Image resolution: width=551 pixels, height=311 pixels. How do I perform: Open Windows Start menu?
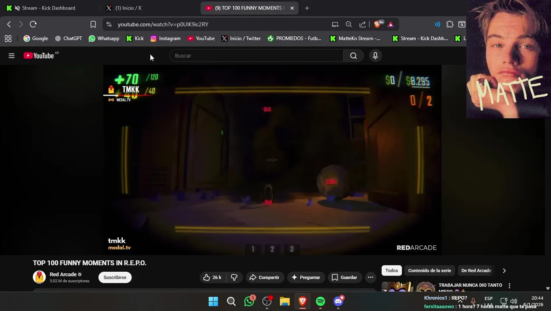click(213, 301)
